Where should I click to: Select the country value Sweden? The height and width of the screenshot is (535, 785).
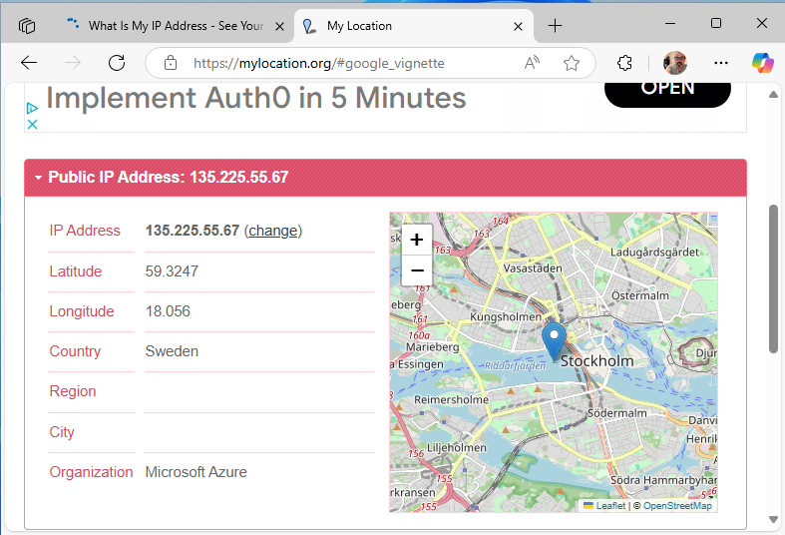[x=172, y=351]
